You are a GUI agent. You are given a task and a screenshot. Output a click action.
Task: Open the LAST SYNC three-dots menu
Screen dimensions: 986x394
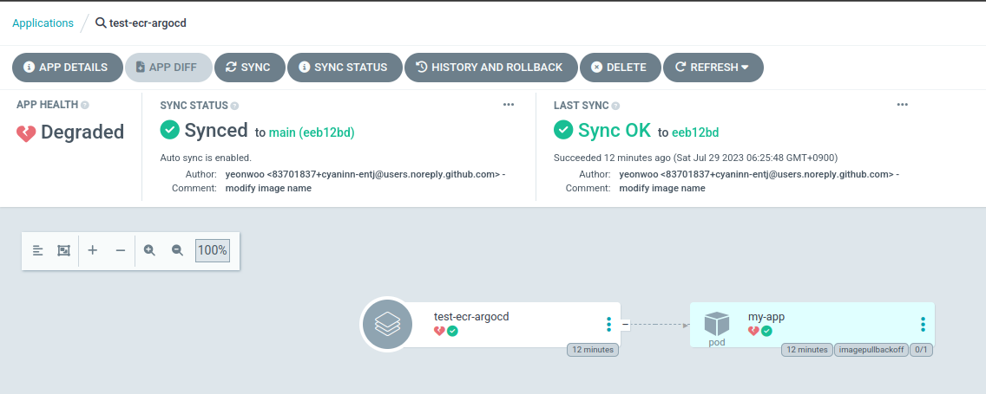tap(903, 105)
